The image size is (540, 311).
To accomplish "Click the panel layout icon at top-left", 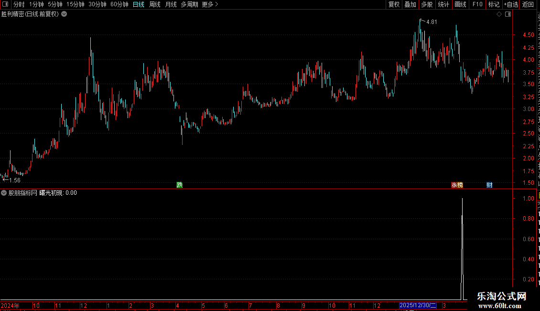I will 5,4.
